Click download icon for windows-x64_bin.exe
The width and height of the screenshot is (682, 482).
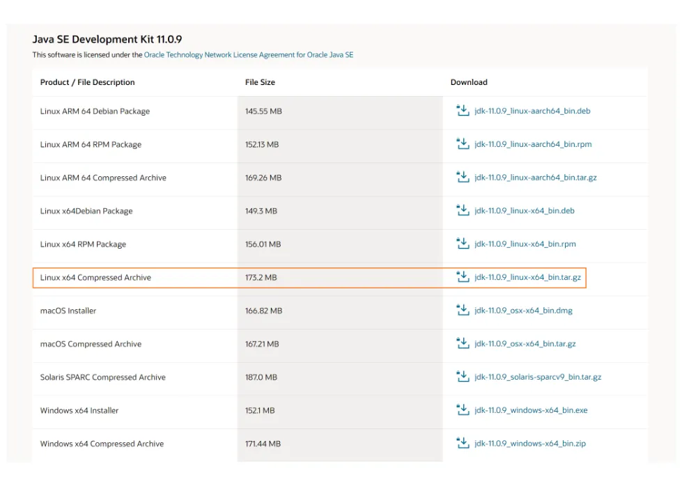tap(463, 410)
